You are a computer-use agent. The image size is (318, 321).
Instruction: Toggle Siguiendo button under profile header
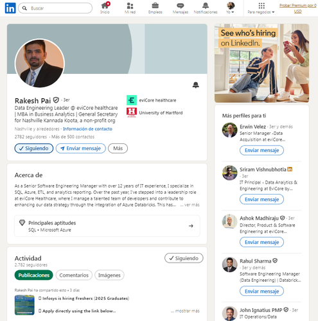point(34,148)
